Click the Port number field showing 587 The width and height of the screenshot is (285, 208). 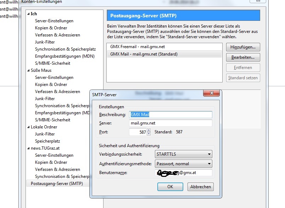click(x=138, y=132)
